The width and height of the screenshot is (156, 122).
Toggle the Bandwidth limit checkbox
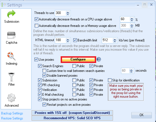(x=75, y=40)
